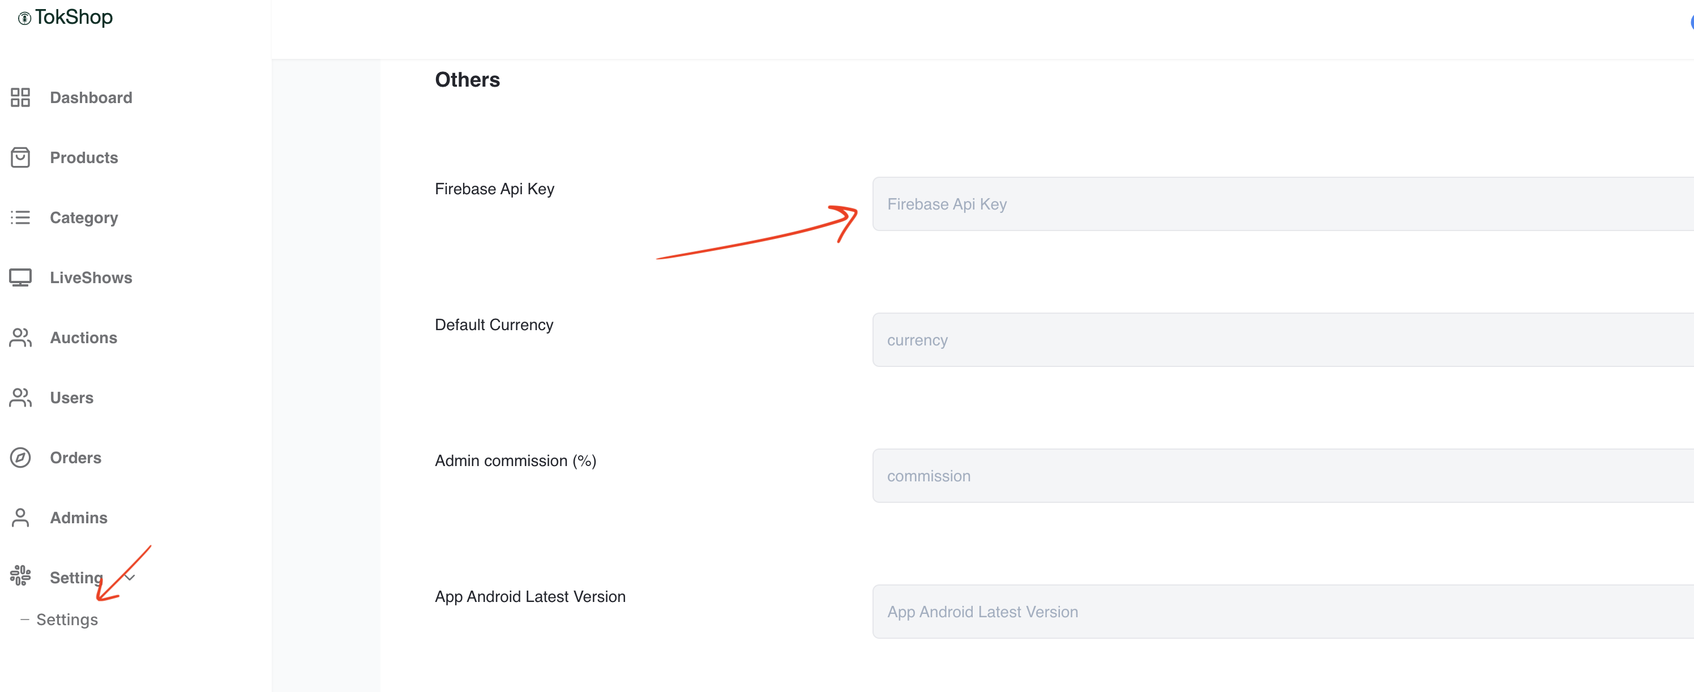Image resolution: width=1694 pixels, height=692 pixels.
Task: Click the Products shopping bag icon
Action: point(20,157)
